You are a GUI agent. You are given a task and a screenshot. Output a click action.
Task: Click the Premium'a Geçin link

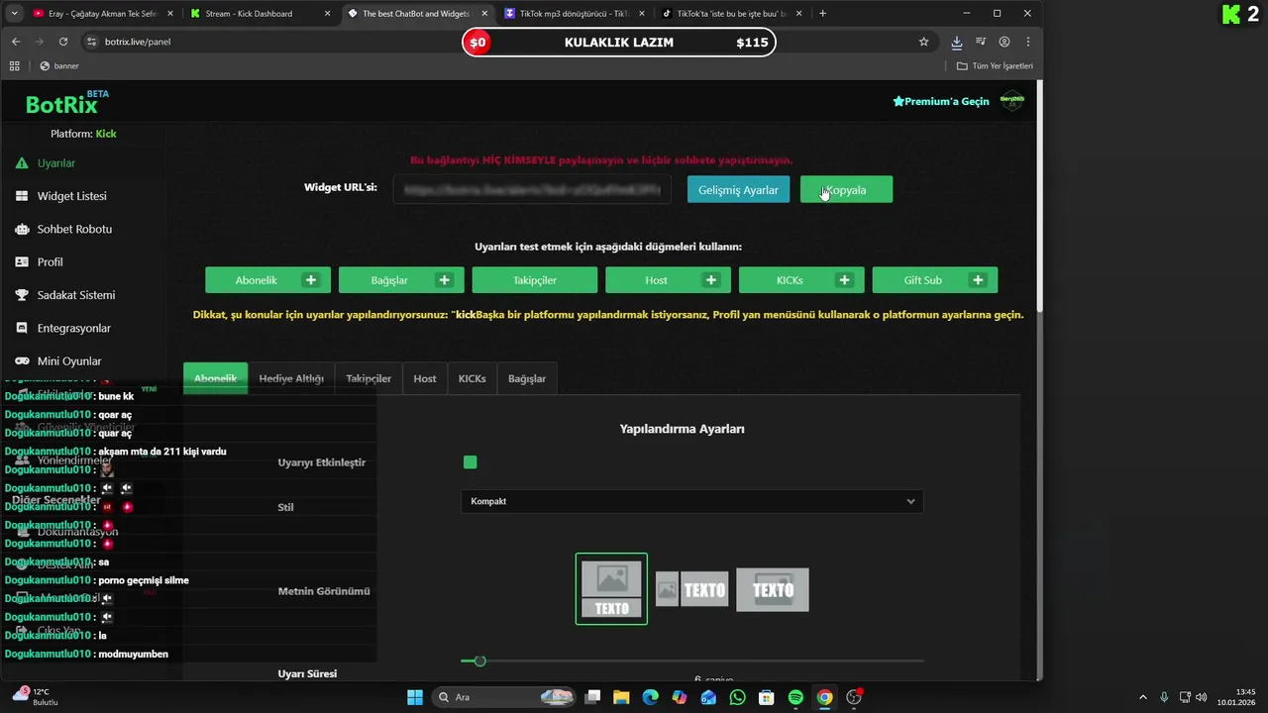[941, 101]
